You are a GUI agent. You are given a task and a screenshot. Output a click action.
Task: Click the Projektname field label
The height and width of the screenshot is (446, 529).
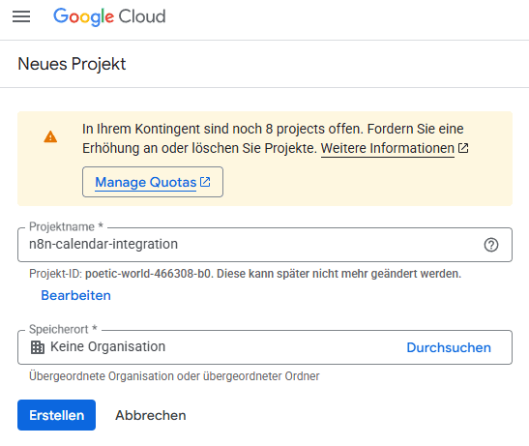tap(66, 226)
